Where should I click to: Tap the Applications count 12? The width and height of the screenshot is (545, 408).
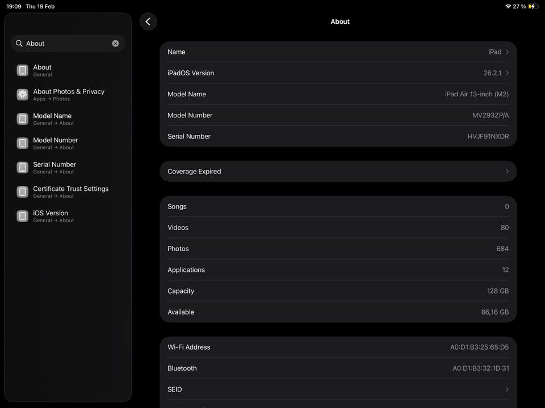coord(505,270)
